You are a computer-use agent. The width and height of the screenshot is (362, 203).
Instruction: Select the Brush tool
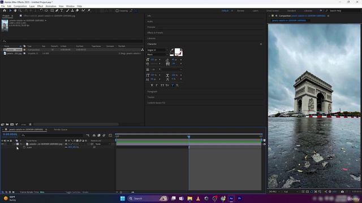(68, 11)
